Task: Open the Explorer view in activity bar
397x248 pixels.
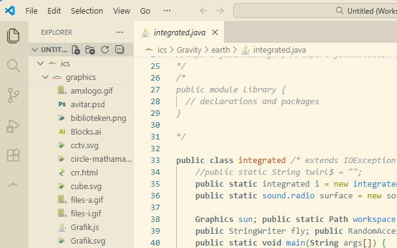Action: [13, 35]
